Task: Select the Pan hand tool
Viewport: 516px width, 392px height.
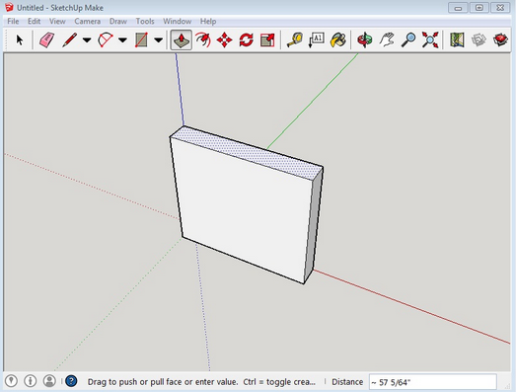Action: (387, 40)
